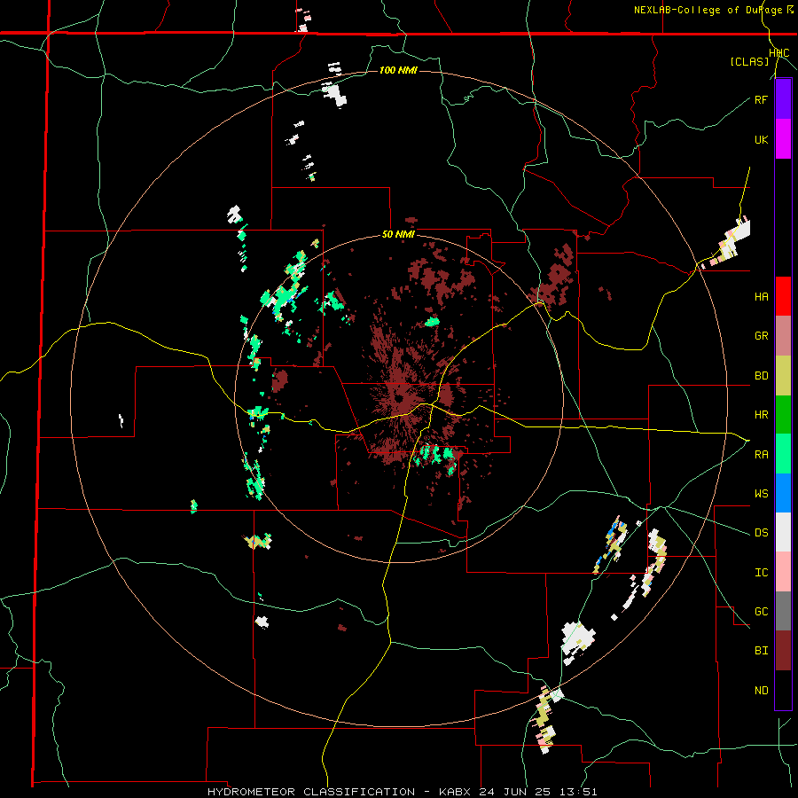Click the UK legend label
This screenshot has width=798, height=798.
click(x=762, y=139)
